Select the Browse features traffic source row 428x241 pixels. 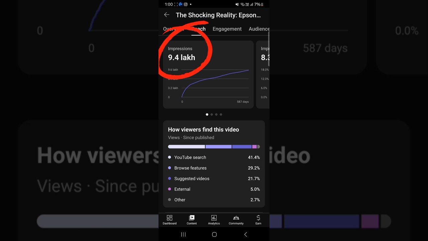(x=214, y=168)
